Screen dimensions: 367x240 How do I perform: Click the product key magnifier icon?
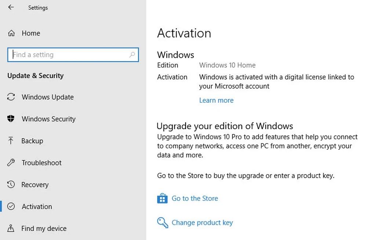pyautogui.click(x=162, y=222)
